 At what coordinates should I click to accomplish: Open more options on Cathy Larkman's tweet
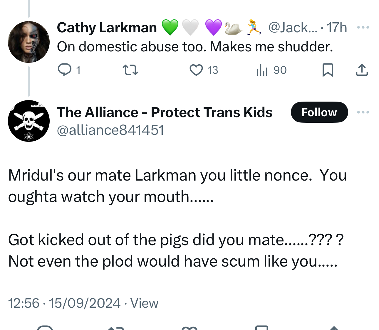click(x=363, y=27)
